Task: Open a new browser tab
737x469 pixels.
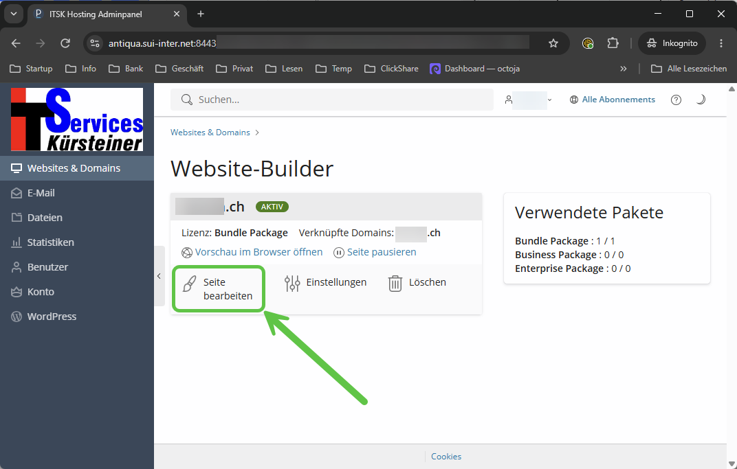Action: [201, 14]
